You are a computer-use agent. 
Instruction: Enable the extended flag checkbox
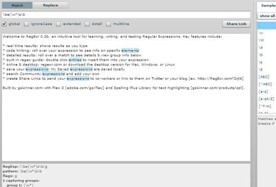point(58,24)
